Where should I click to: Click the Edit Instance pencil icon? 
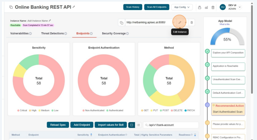[180, 22]
